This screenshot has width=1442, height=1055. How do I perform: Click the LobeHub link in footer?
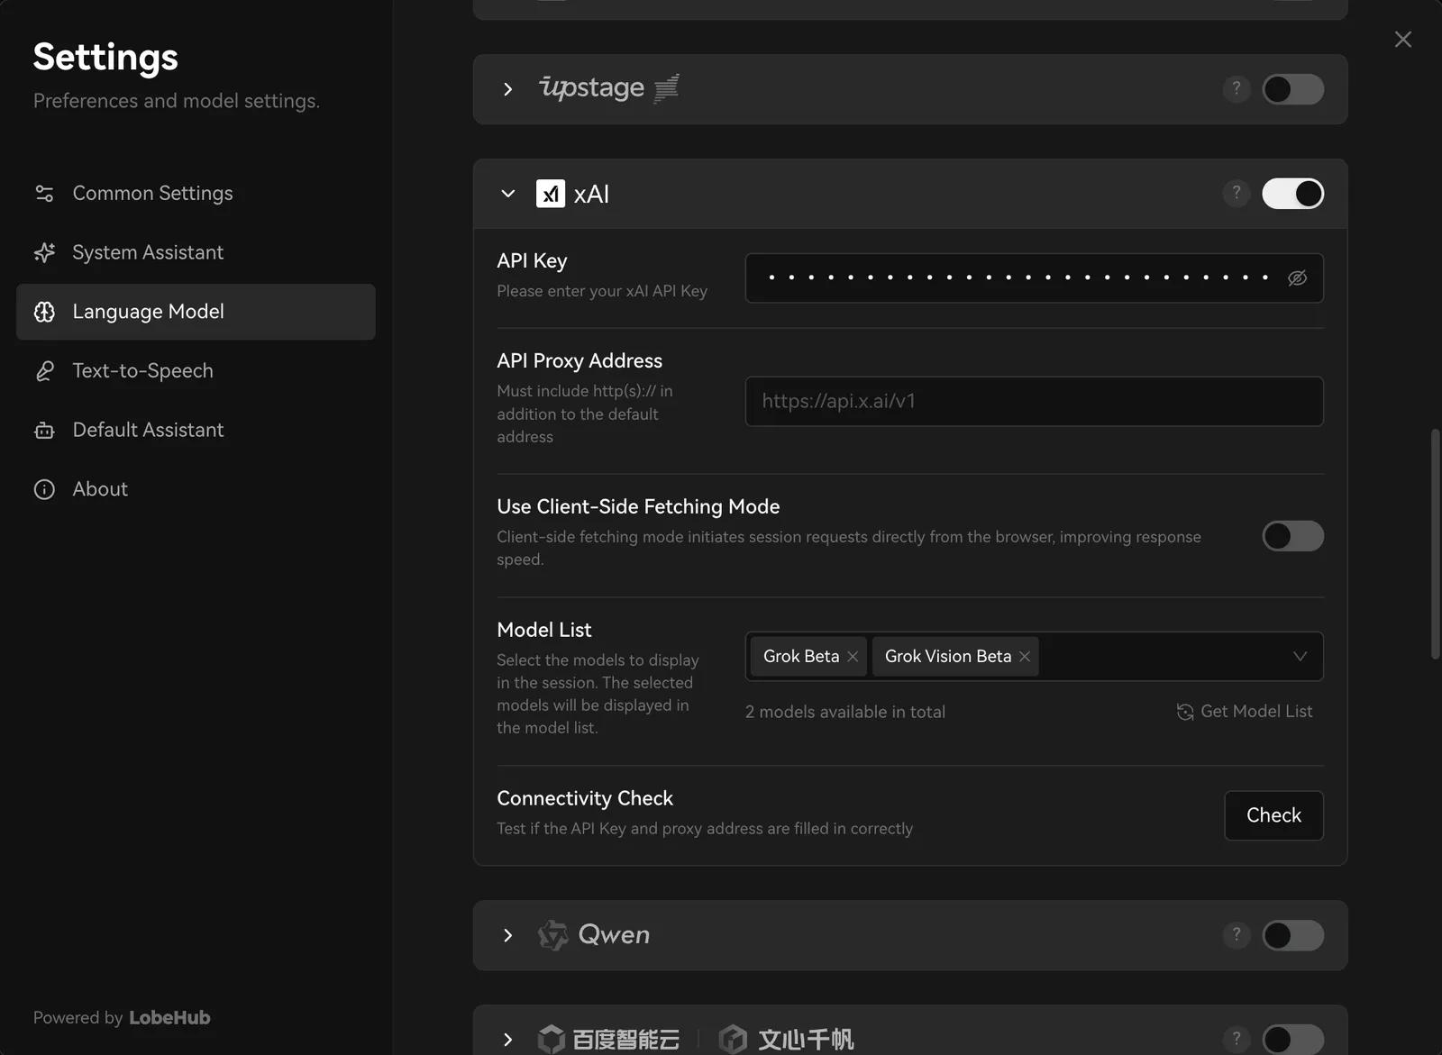coord(169,1018)
